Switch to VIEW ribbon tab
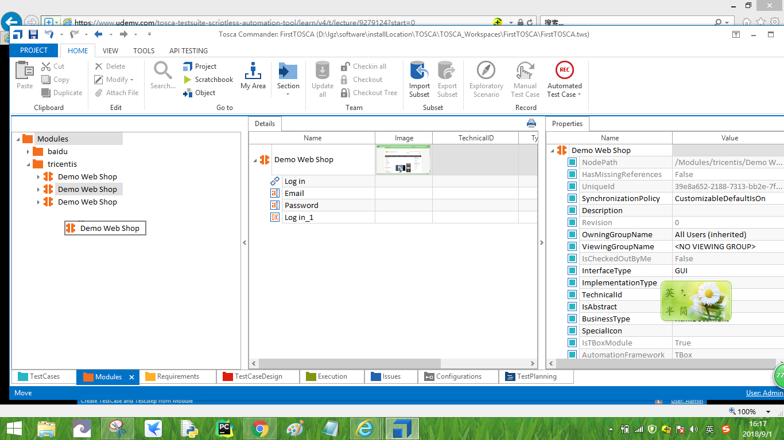 pyautogui.click(x=110, y=50)
